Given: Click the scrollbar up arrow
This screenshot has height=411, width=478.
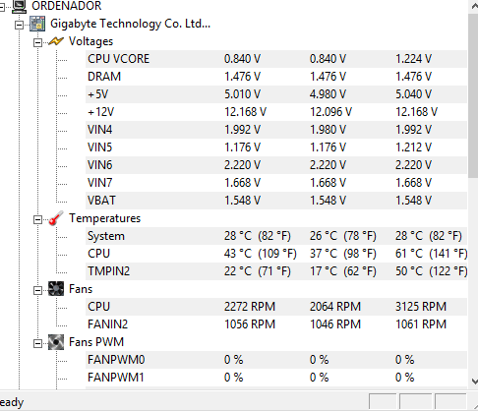Looking at the screenshot, I should tap(474, 7).
